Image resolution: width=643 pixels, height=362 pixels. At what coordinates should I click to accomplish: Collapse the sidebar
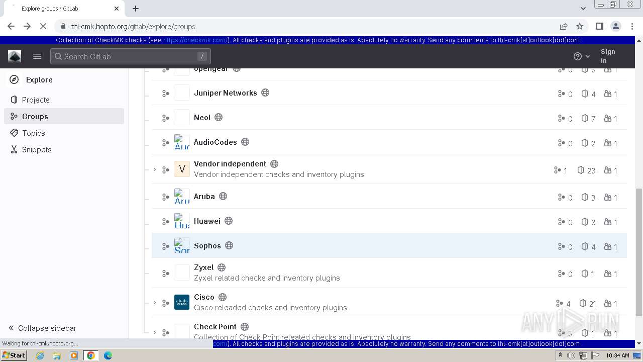click(43, 328)
